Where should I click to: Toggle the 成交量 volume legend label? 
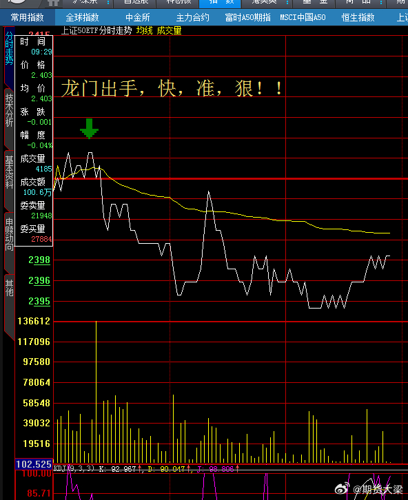(x=169, y=31)
